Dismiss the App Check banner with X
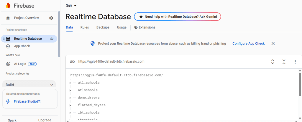 (273, 44)
